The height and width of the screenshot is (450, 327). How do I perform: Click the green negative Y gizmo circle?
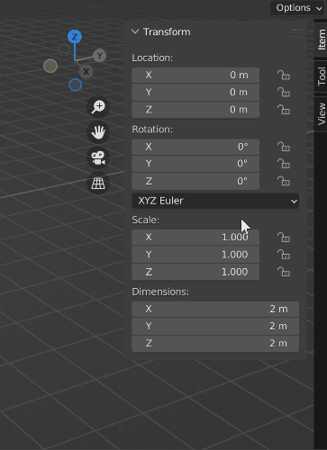[x=50, y=66]
